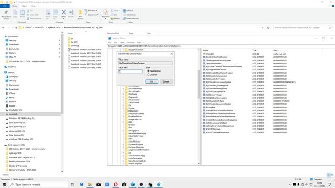This screenshot has width=335, height=188.
Task: Open Registry Editor's Favorites menu
Action: click(x=130, y=42)
